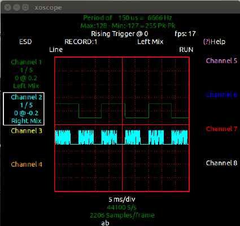240x226 pixels.
Task: Select Channel 5
Action: [221, 60]
